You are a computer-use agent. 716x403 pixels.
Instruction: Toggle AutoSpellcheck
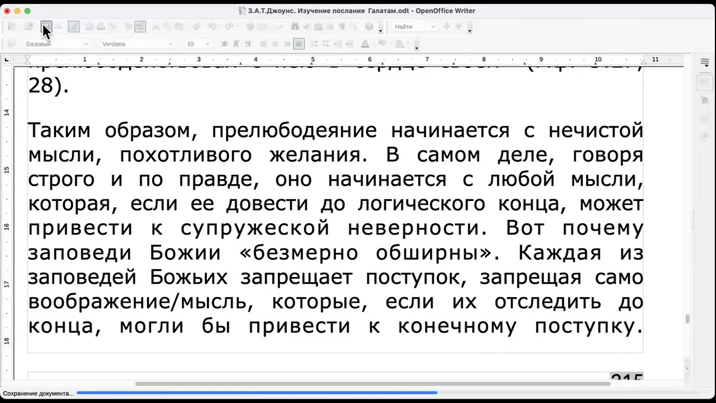tap(140, 26)
